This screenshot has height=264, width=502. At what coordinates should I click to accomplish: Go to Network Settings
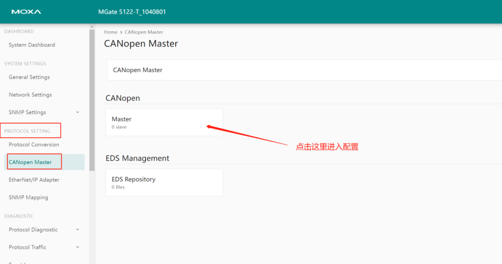pyautogui.click(x=30, y=95)
